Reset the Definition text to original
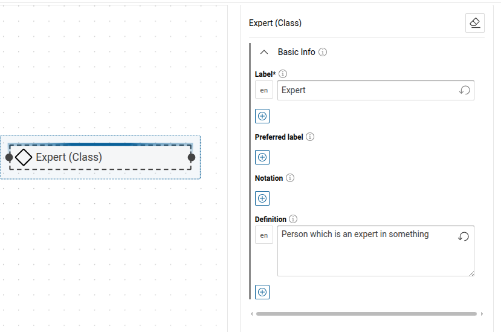The height and width of the screenshot is (332, 501). (x=464, y=236)
